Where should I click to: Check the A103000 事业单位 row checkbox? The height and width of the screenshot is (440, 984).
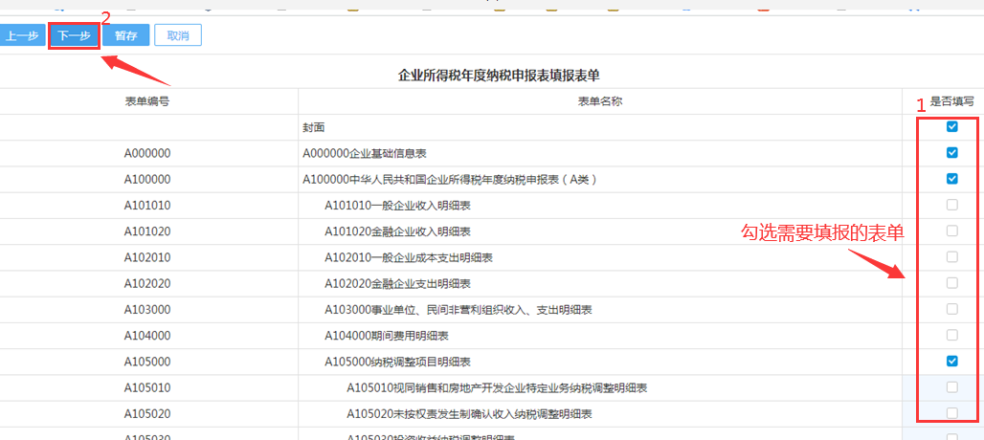point(951,309)
